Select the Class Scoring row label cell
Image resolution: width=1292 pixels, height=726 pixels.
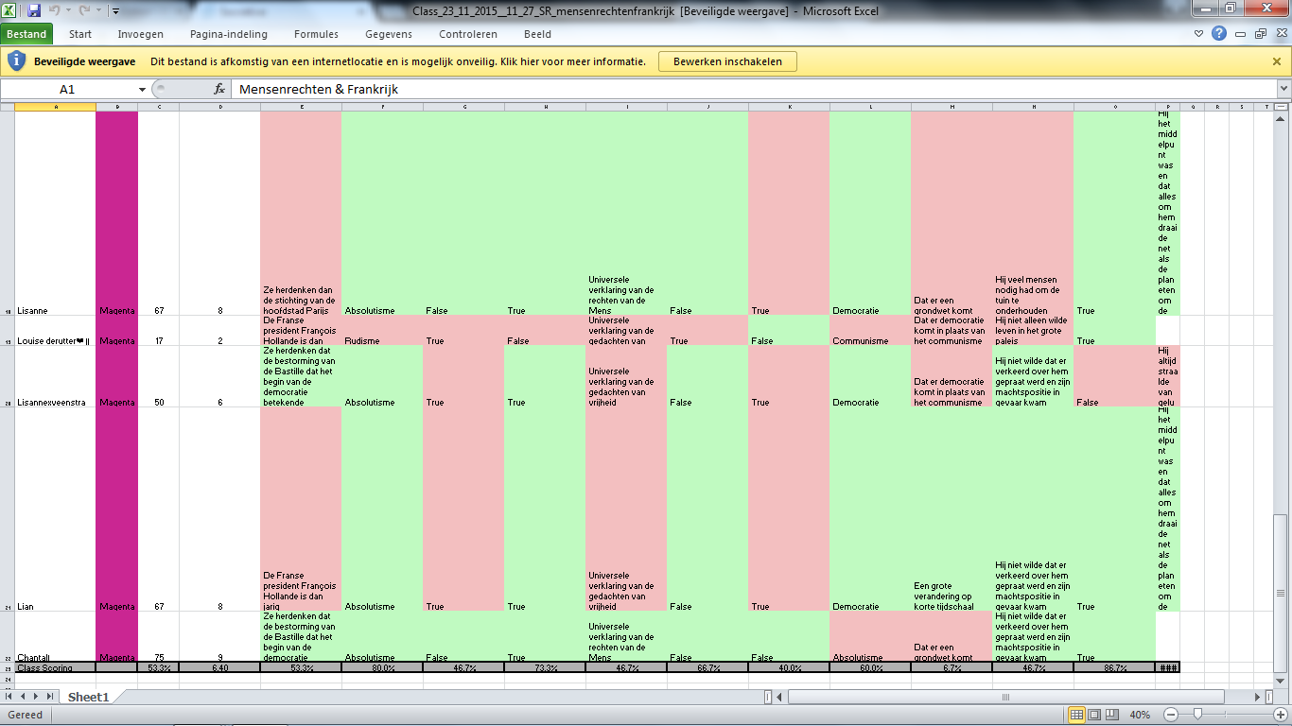pyautogui.click(x=56, y=667)
